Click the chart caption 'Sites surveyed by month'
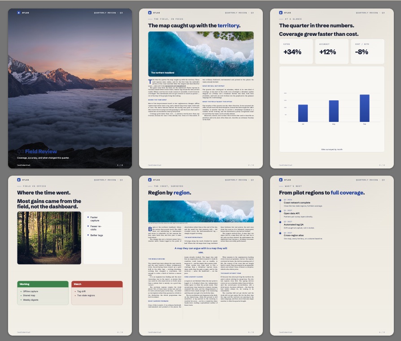This screenshot has height=341, width=401. click(x=331, y=149)
